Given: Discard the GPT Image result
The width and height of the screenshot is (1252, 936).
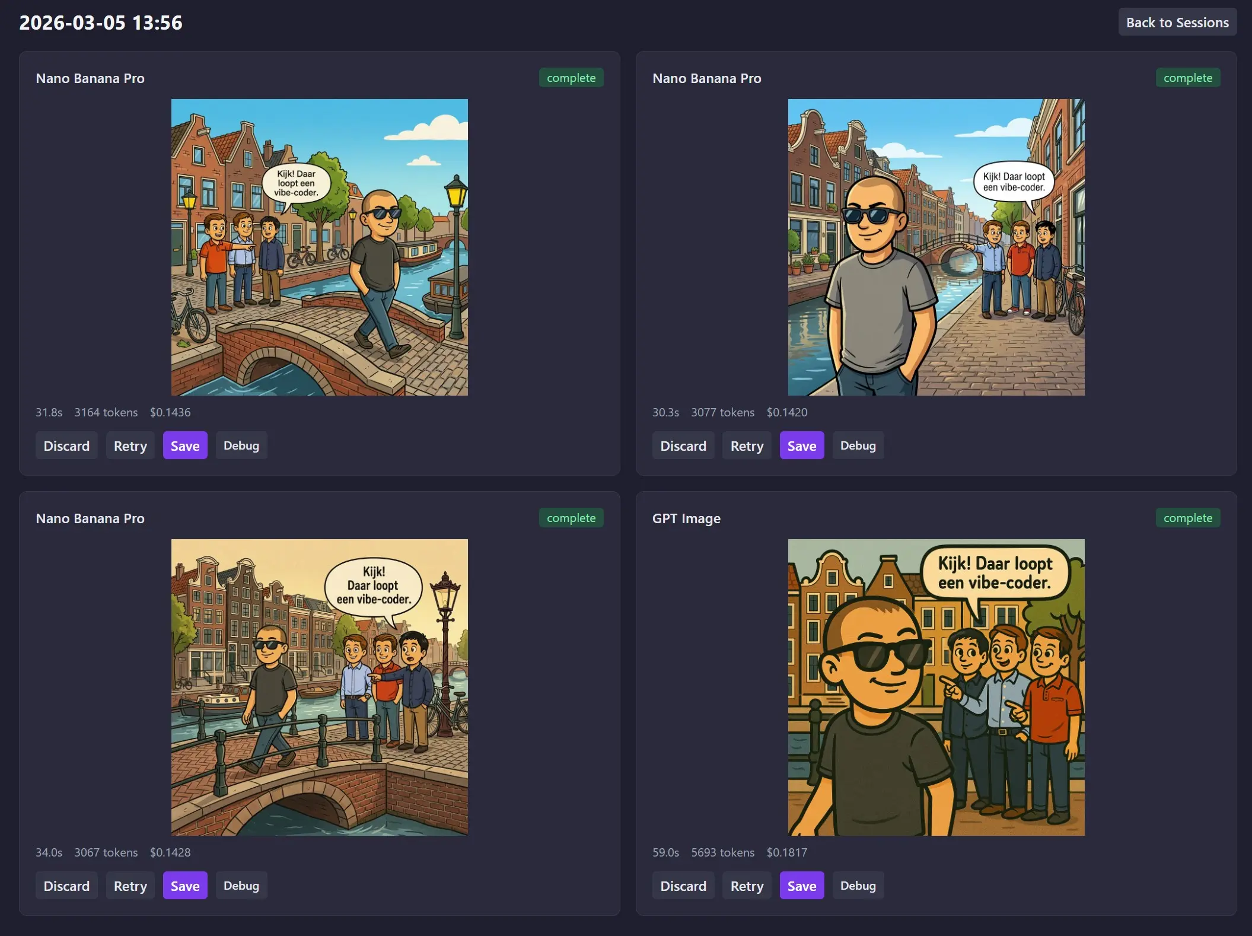Looking at the screenshot, I should tap(683, 886).
